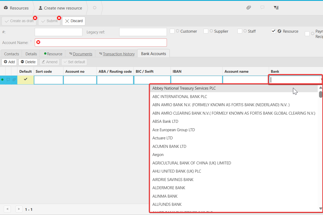
Task: Select Abbey National Treasury Services PLC
Action: [x=234, y=88]
